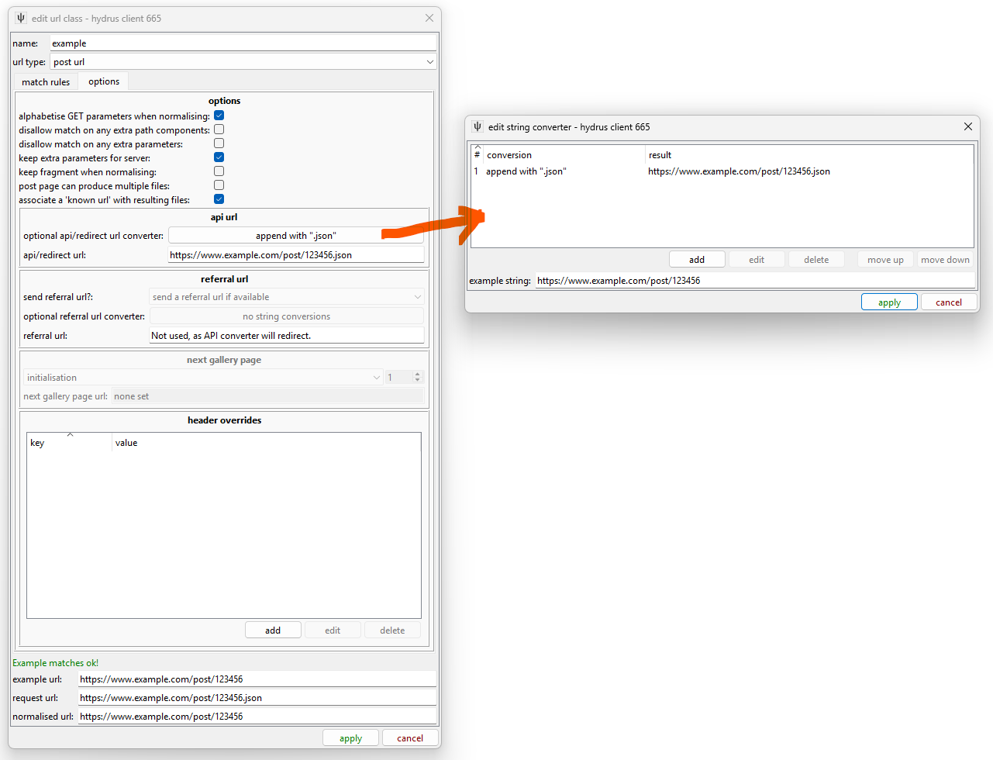
Task: Click the example string input field
Action: 754,281
